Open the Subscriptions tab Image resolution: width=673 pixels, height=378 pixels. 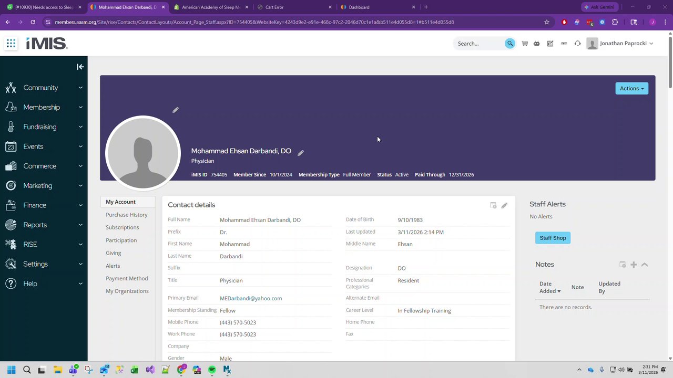[x=122, y=227]
